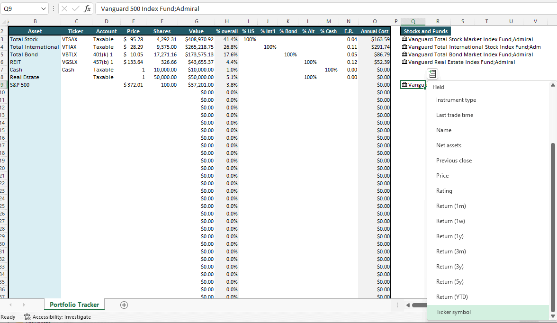Open the Insert Function fx button

pos(87,9)
